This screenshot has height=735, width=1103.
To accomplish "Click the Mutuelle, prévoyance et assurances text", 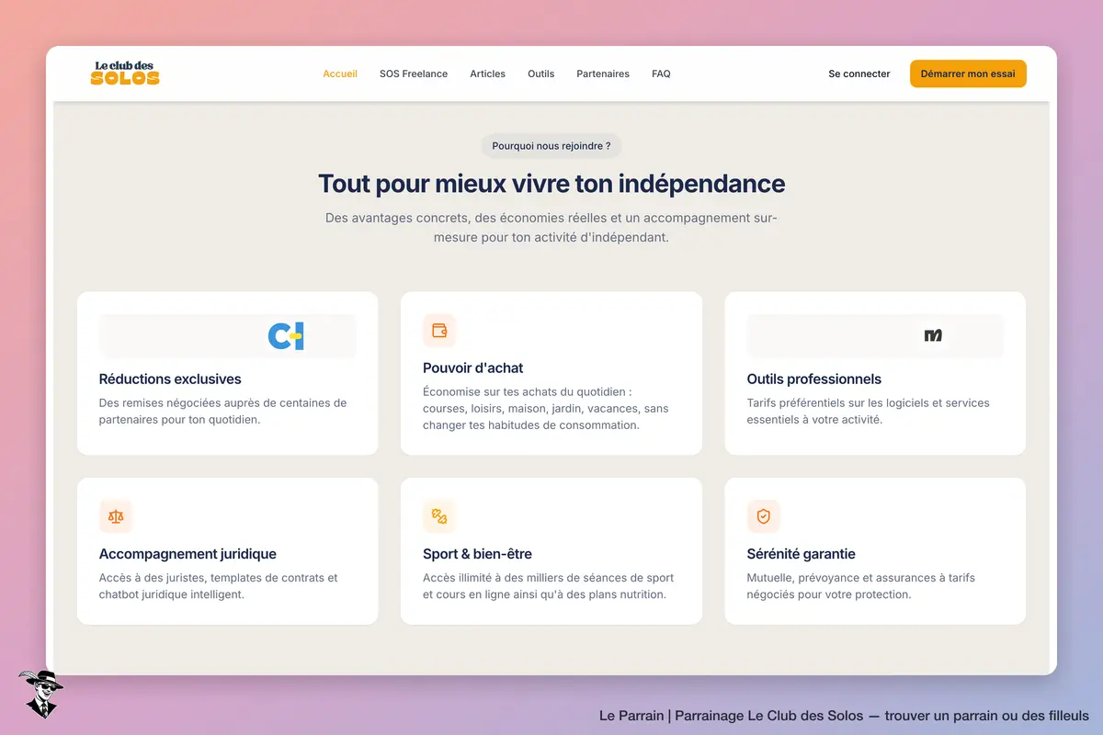I will coord(861,586).
